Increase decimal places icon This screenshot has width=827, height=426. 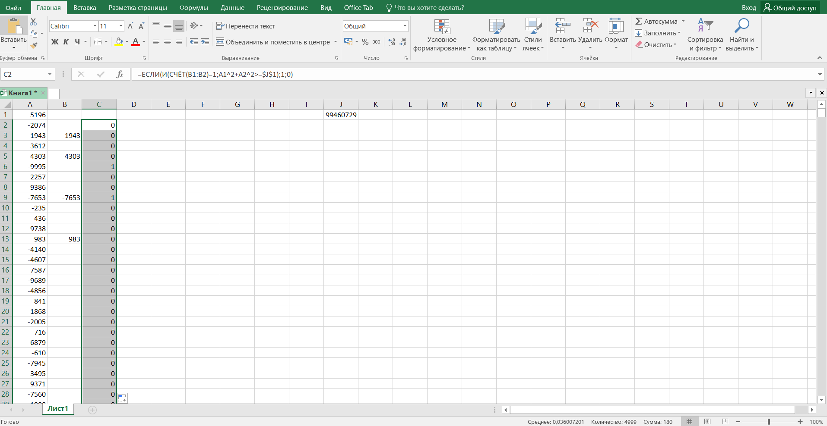pyautogui.click(x=392, y=42)
